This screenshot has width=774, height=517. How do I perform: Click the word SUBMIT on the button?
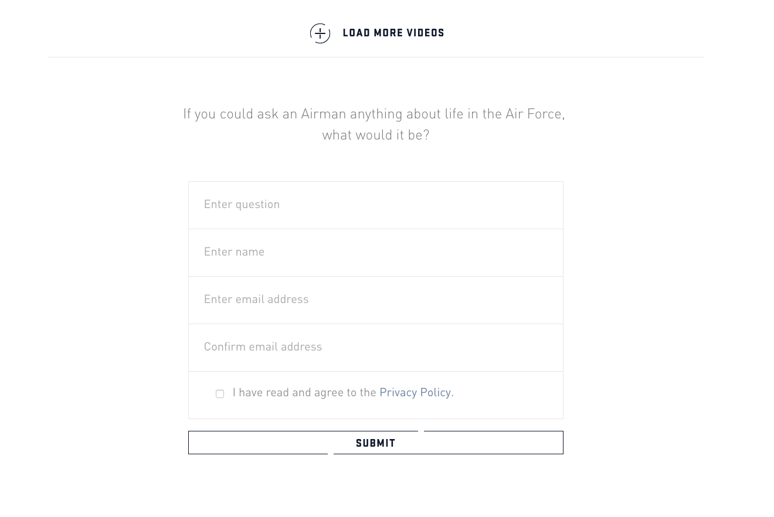pos(375,444)
